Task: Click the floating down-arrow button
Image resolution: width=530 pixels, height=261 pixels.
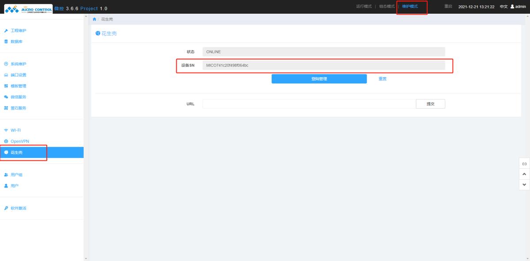Action: coord(524,185)
